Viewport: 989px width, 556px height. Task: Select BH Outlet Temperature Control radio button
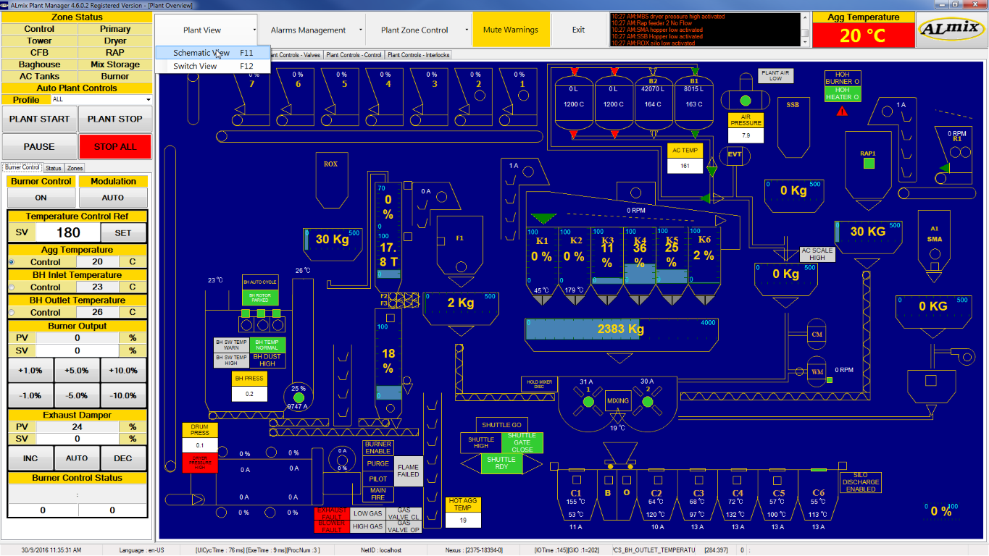tap(12, 313)
